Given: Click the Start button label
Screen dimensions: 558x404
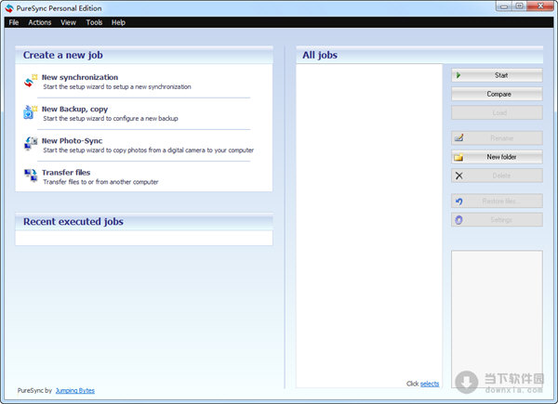Looking at the screenshot, I should pos(501,75).
